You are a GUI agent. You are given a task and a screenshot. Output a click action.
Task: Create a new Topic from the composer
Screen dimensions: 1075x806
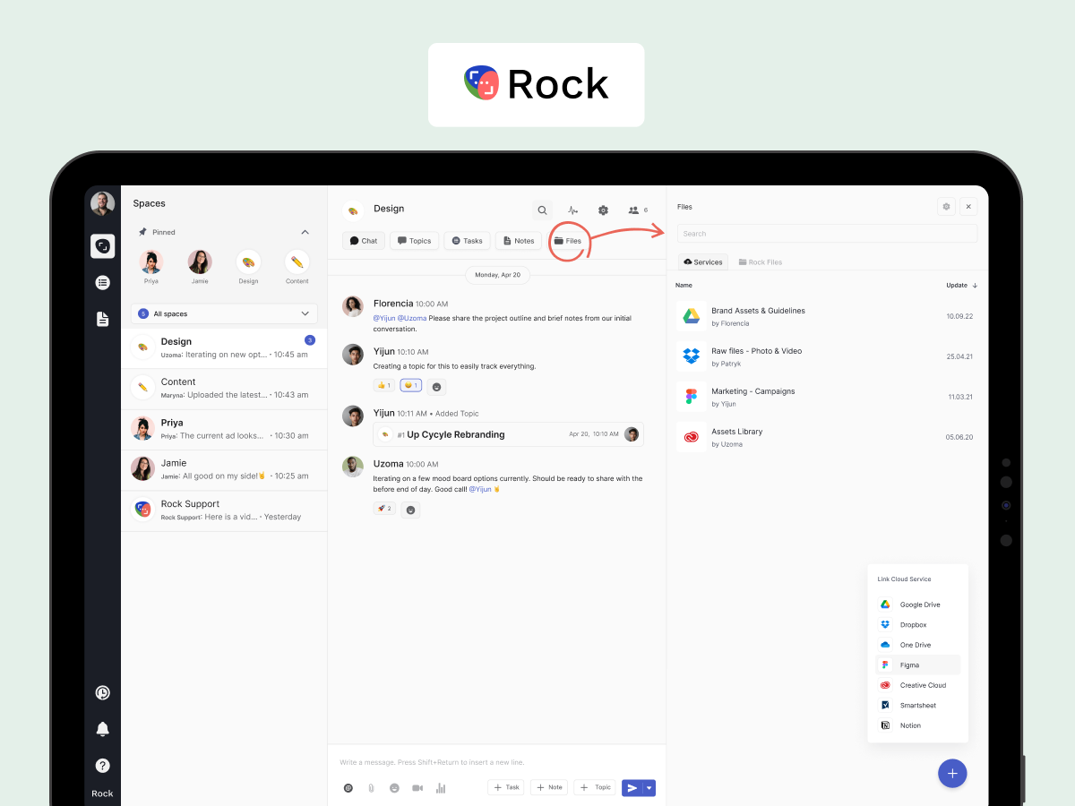coord(595,787)
